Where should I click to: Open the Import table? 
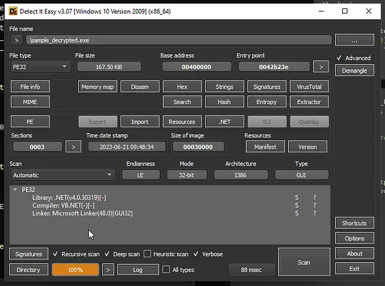(140, 122)
